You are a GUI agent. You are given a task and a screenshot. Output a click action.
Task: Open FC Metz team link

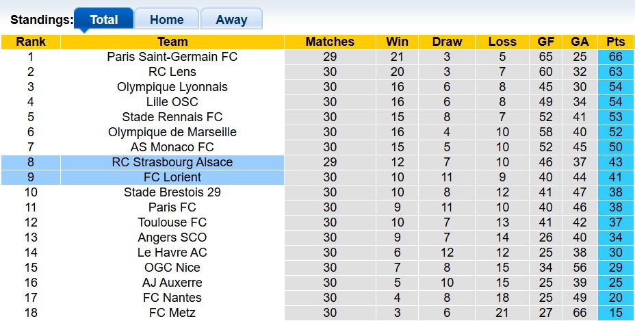coord(172,313)
